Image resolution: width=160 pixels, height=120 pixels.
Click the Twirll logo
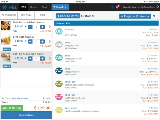coord(10,7)
